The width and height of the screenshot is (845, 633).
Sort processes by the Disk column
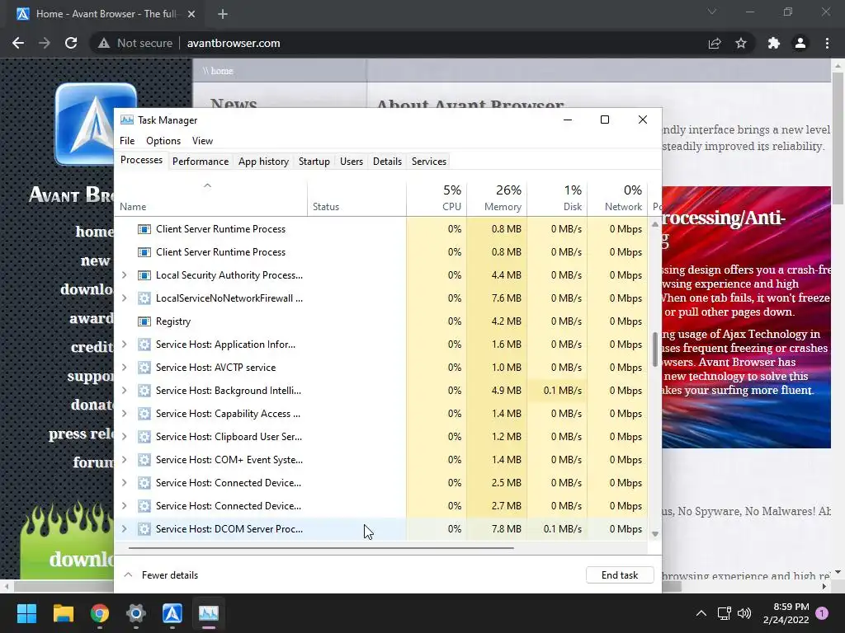click(557, 198)
